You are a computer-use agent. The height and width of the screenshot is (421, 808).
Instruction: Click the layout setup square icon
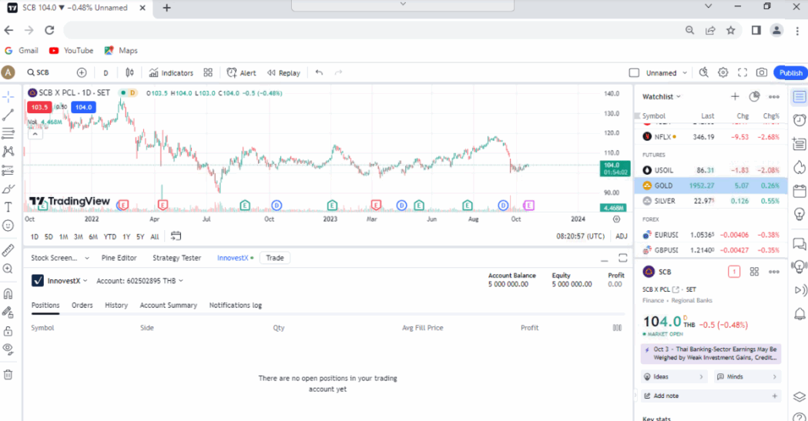(x=635, y=72)
